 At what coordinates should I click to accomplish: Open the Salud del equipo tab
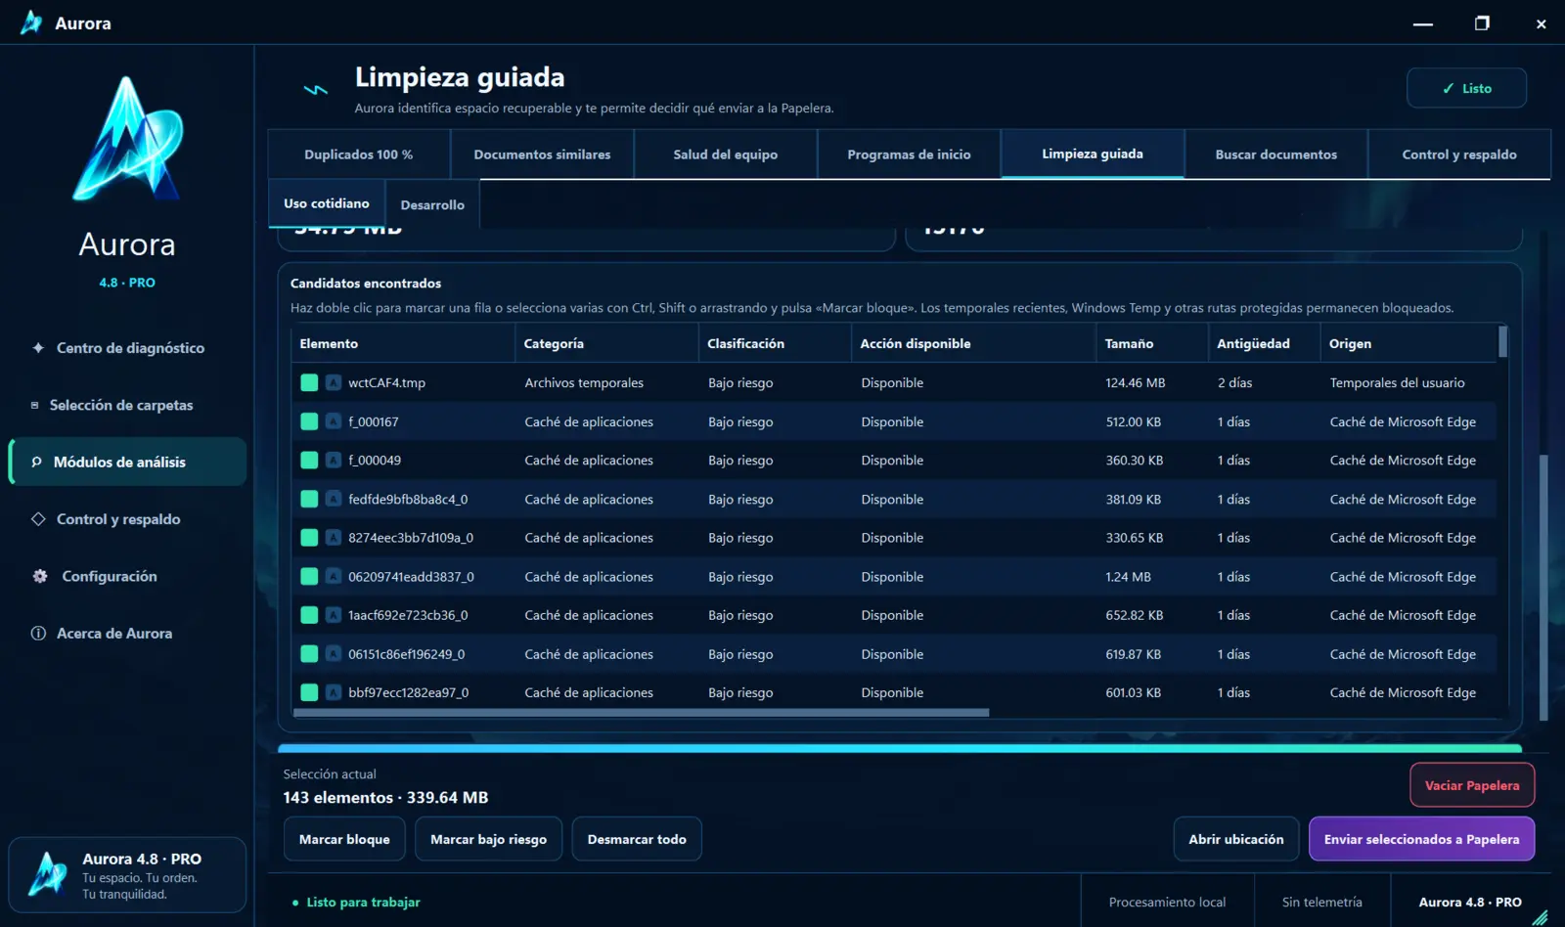[726, 154]
